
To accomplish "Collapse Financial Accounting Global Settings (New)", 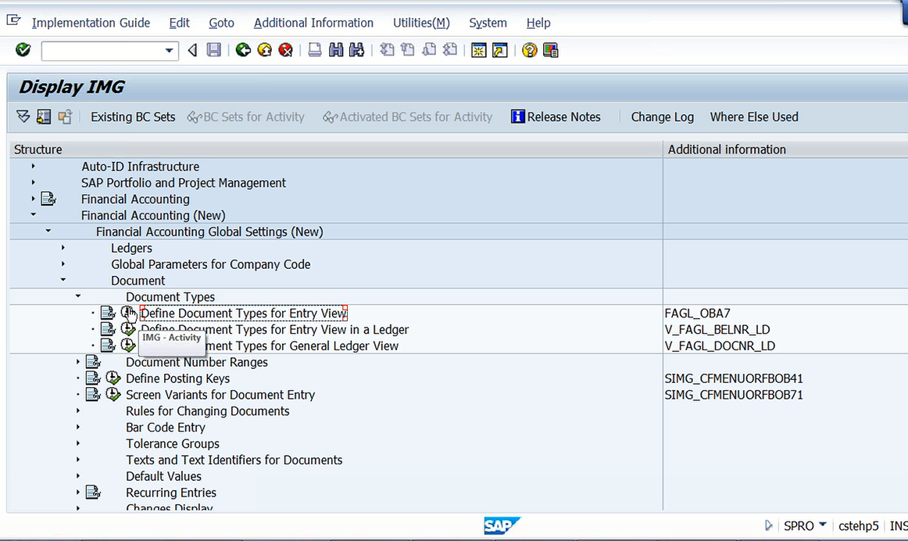I will tap(48, 231).
